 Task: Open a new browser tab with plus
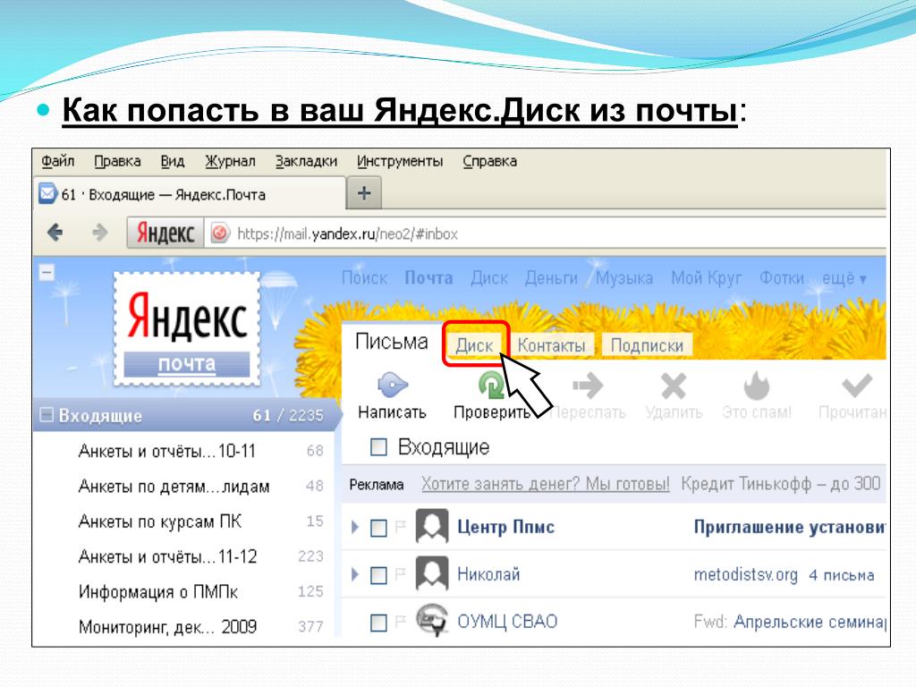[x=364, y=193]
